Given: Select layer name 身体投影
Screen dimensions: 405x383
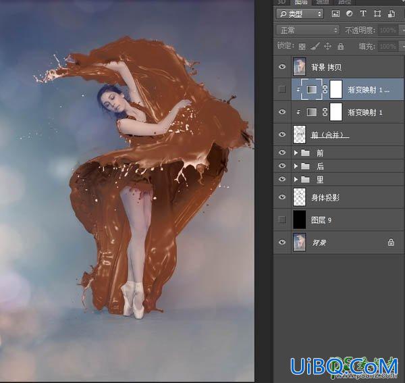Looking at the screenshot, I should point(325,198).
